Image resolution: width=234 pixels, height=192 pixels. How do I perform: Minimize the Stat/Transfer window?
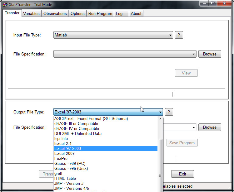coord(204,3)
